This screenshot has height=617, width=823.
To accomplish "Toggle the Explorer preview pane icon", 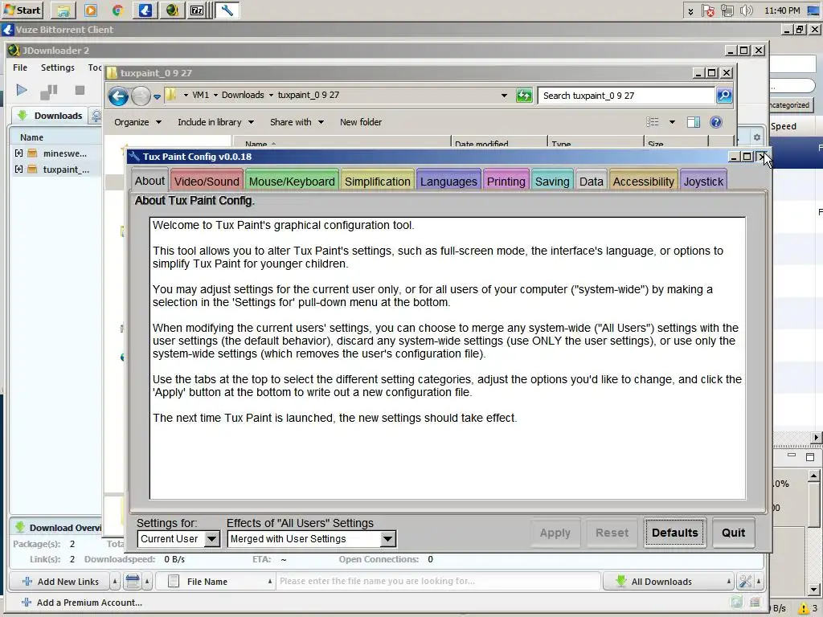I will click(694, 122).
